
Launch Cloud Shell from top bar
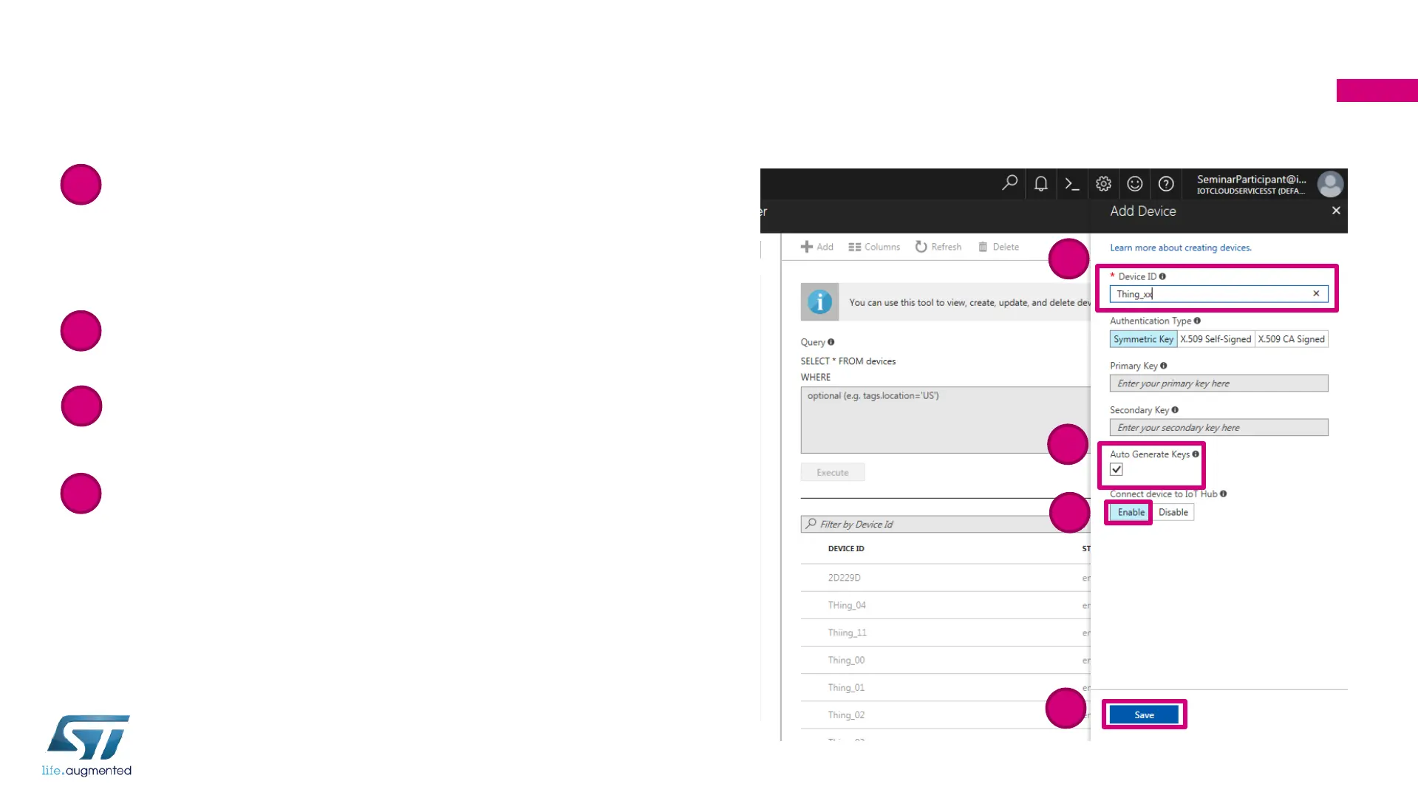1072,184
